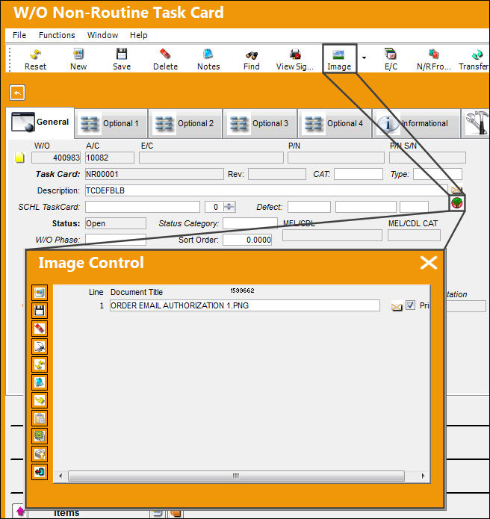Open Notes from the toolbar
The width and height of the screenshot is (490, 519).
(x=208, y=60)
